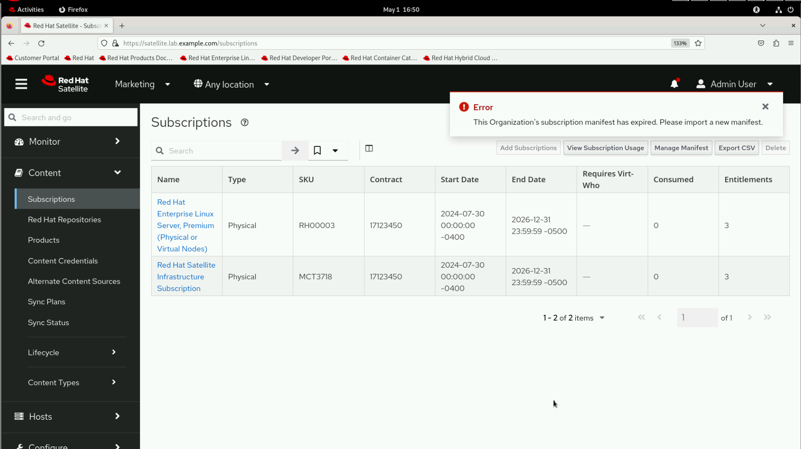Open the hamburger navigation menu
Viewport: 801px width, 449px height.
[21, 84]
